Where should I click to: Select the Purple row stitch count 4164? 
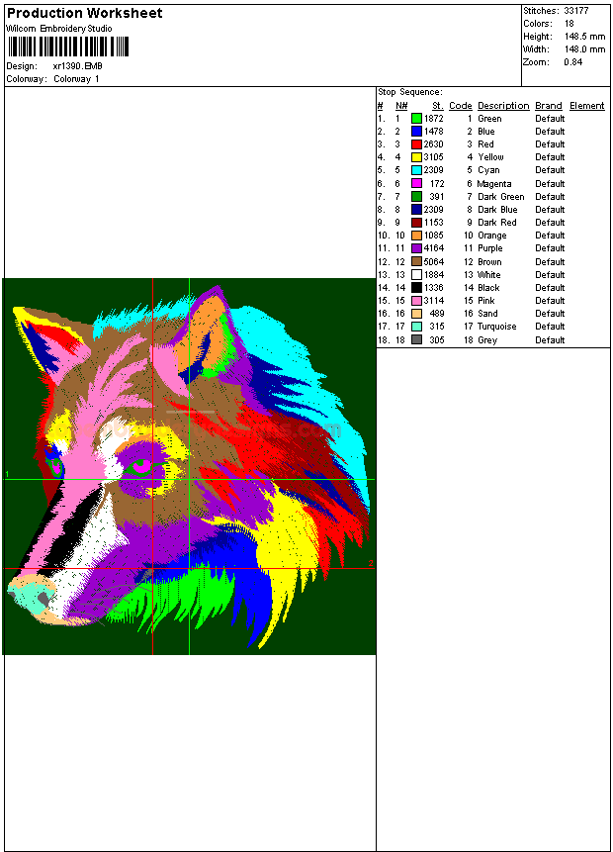pyautogui.click(x=434, y=248)
